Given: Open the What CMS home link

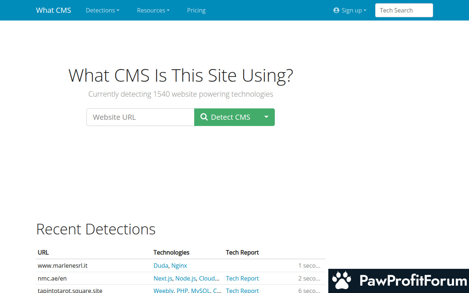Looking at the screenshot, I should click(53, 10).
